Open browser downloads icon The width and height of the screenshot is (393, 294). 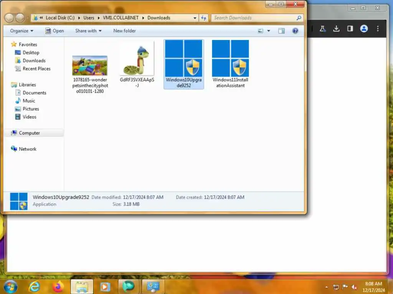(x=336, y=29)
